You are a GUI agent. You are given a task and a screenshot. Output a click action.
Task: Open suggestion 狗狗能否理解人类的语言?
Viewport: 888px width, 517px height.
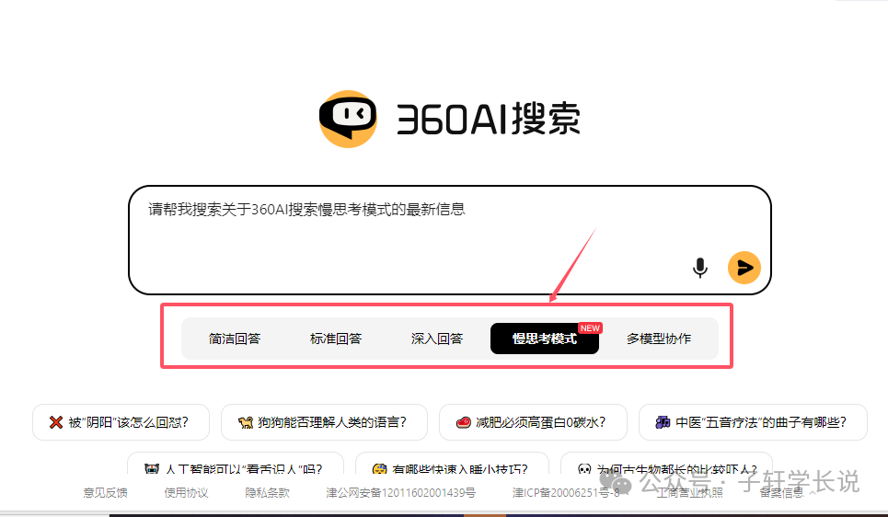point(324,422)
